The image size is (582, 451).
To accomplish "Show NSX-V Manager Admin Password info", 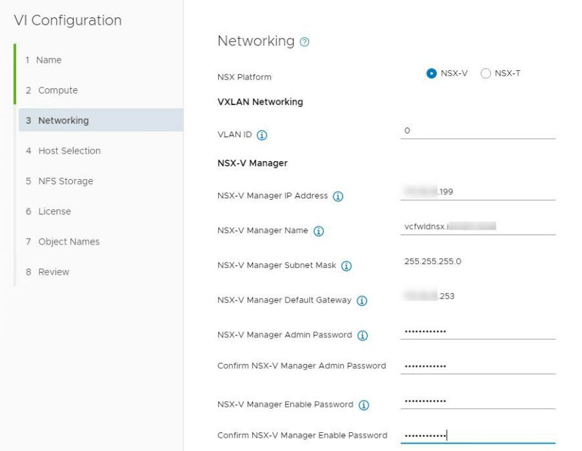I will pos(363,335).
